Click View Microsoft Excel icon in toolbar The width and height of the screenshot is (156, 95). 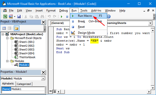point(5,16)
